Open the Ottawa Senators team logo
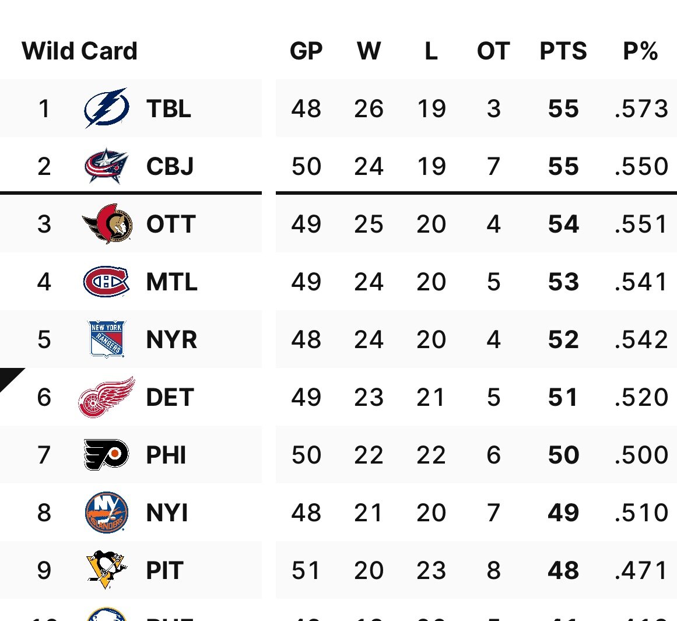677x621 pixels. (107, 224)
